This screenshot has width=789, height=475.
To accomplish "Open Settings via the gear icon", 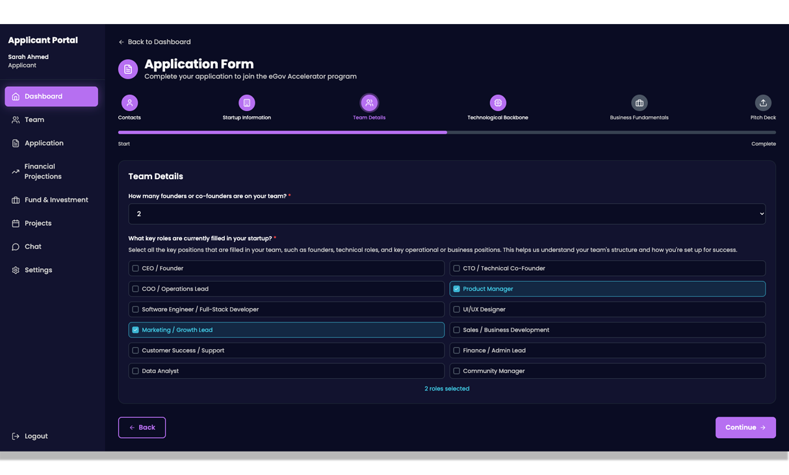I will [x=16, y=270].
